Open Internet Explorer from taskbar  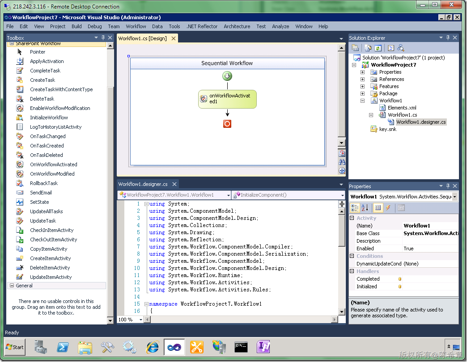tap(152, 347)
